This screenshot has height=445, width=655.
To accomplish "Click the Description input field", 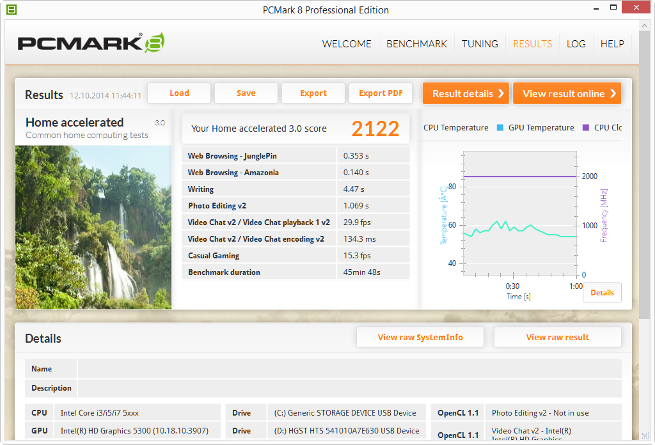I will (x=350, y=388).
